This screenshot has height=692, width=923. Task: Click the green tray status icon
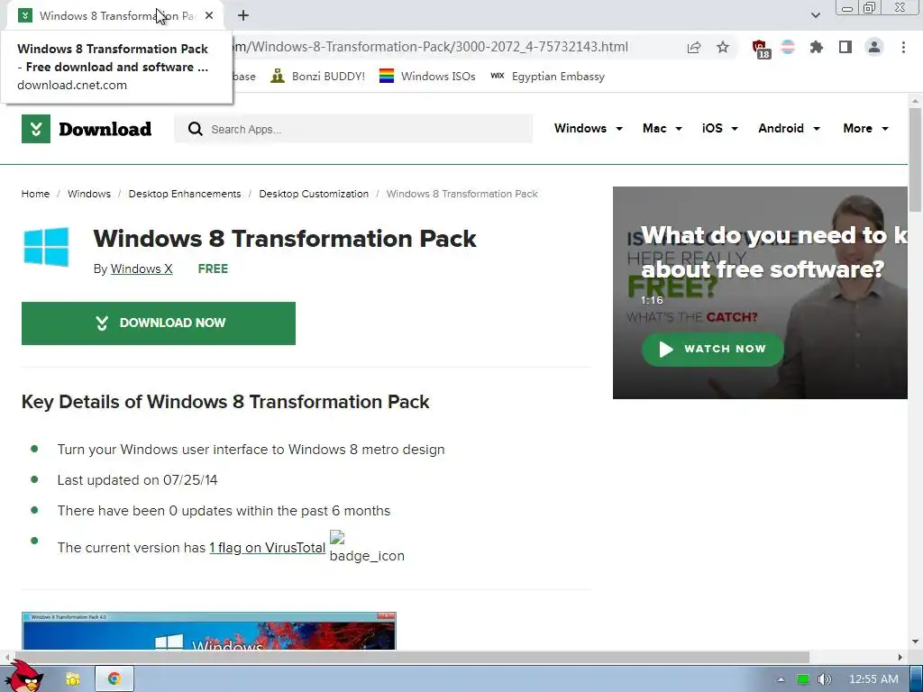tap(803, 679)
